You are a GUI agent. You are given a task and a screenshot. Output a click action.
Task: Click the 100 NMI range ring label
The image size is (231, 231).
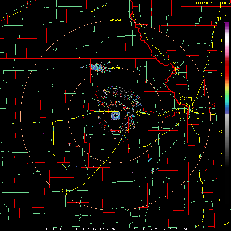(x=115, y=20)
